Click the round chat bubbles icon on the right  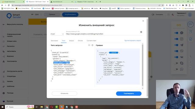tap(190, 24)
